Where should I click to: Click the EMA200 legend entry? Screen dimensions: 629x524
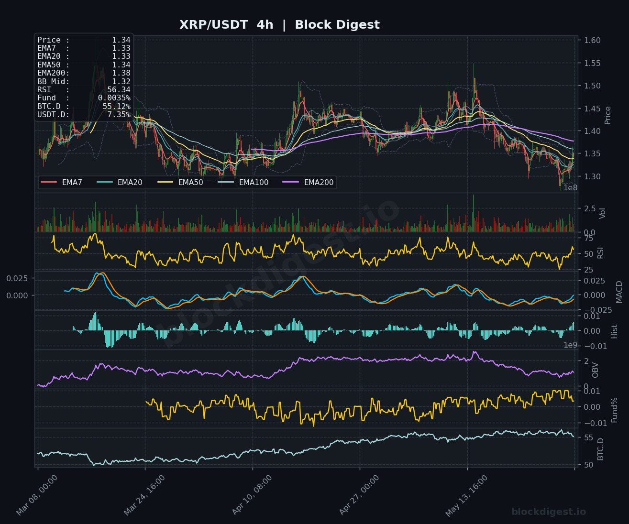coord(309,182)
